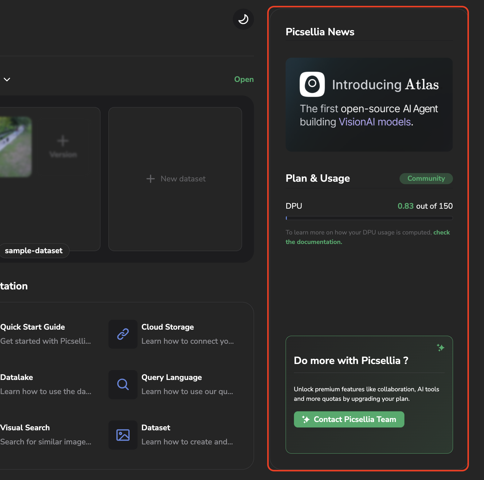Viewport: 484px width, 480px height.
Task: Open Query Language magnifier icon
Action: click(x=123, y=385)
